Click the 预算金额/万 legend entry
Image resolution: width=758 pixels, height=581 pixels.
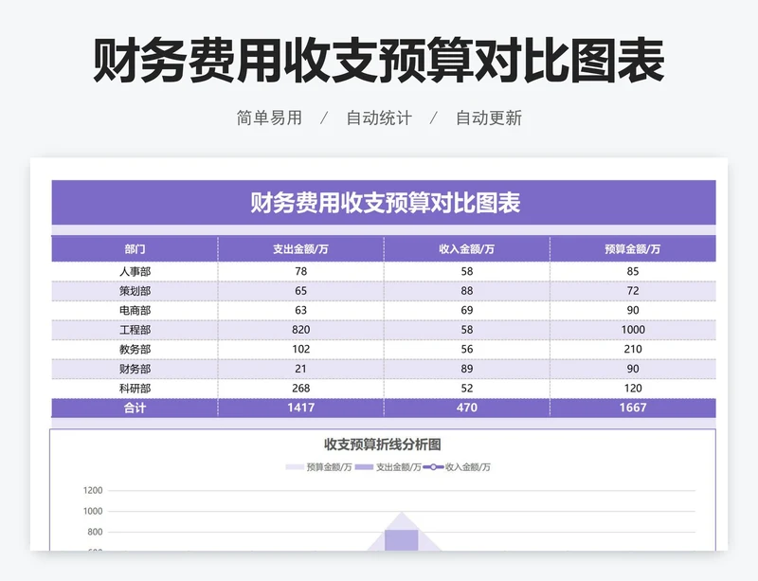[318, 467]
